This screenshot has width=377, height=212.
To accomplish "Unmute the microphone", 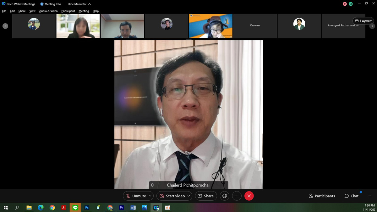I will (x=136, y=196).
